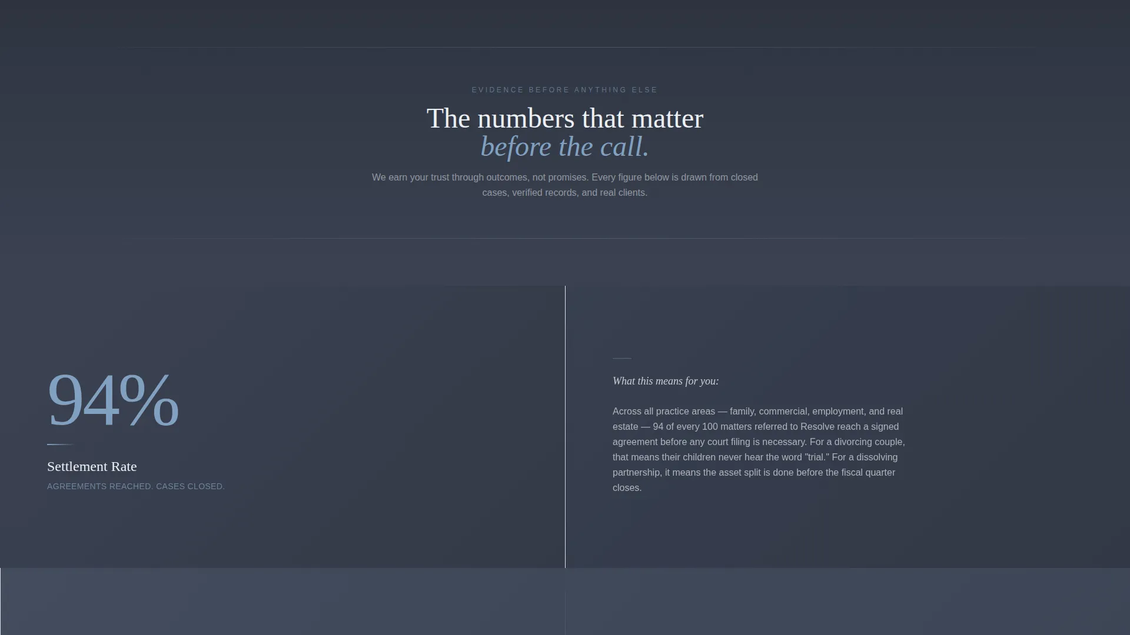Select the 'The numbers that matter' heading
Image resolution: width=1130 pixels, height=635 pixels.
564,118
